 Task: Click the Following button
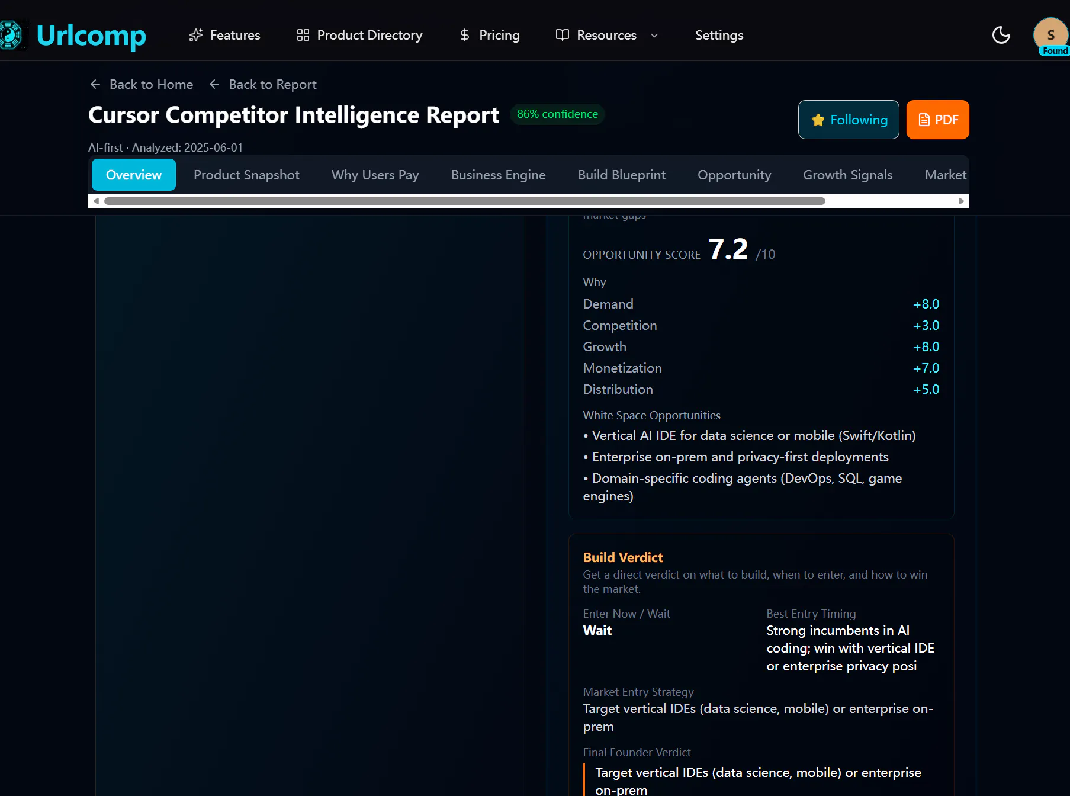coord(849,120)
